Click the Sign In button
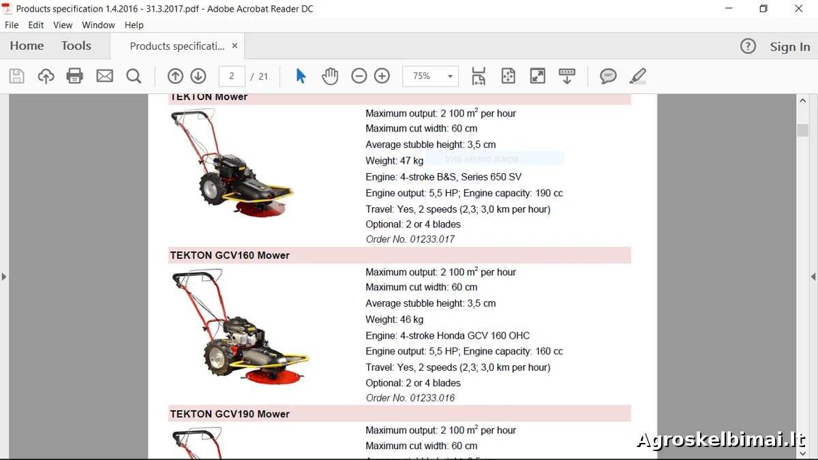This screenshot has width=818, height=460. [x=790, y=46]
